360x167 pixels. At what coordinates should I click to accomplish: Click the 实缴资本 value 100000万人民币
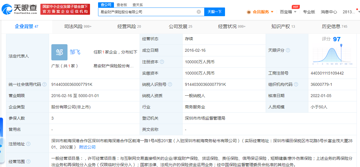pyautogui.click(x=200, y=73)
